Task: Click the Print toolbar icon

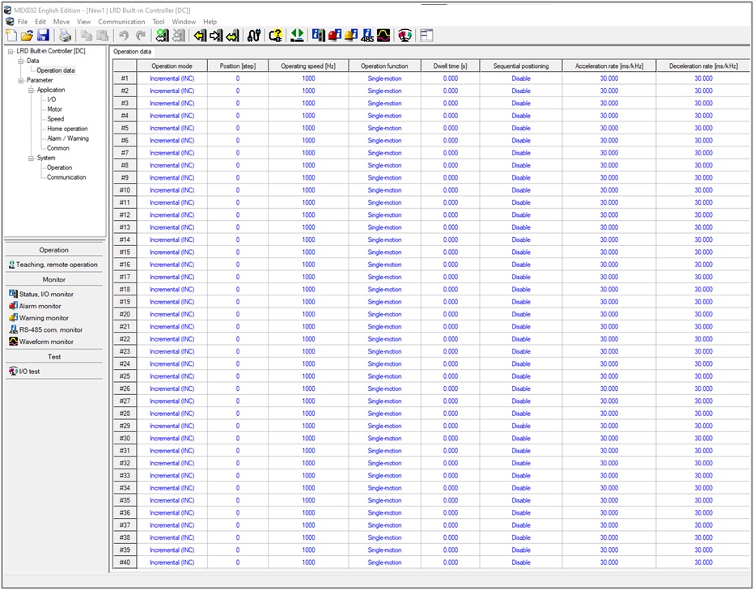Action: click(66, 36)
